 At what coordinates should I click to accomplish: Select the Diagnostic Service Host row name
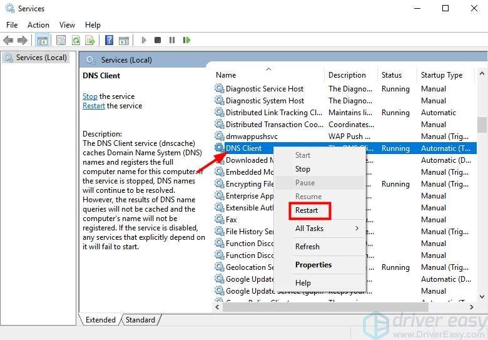tap(265, 89)
